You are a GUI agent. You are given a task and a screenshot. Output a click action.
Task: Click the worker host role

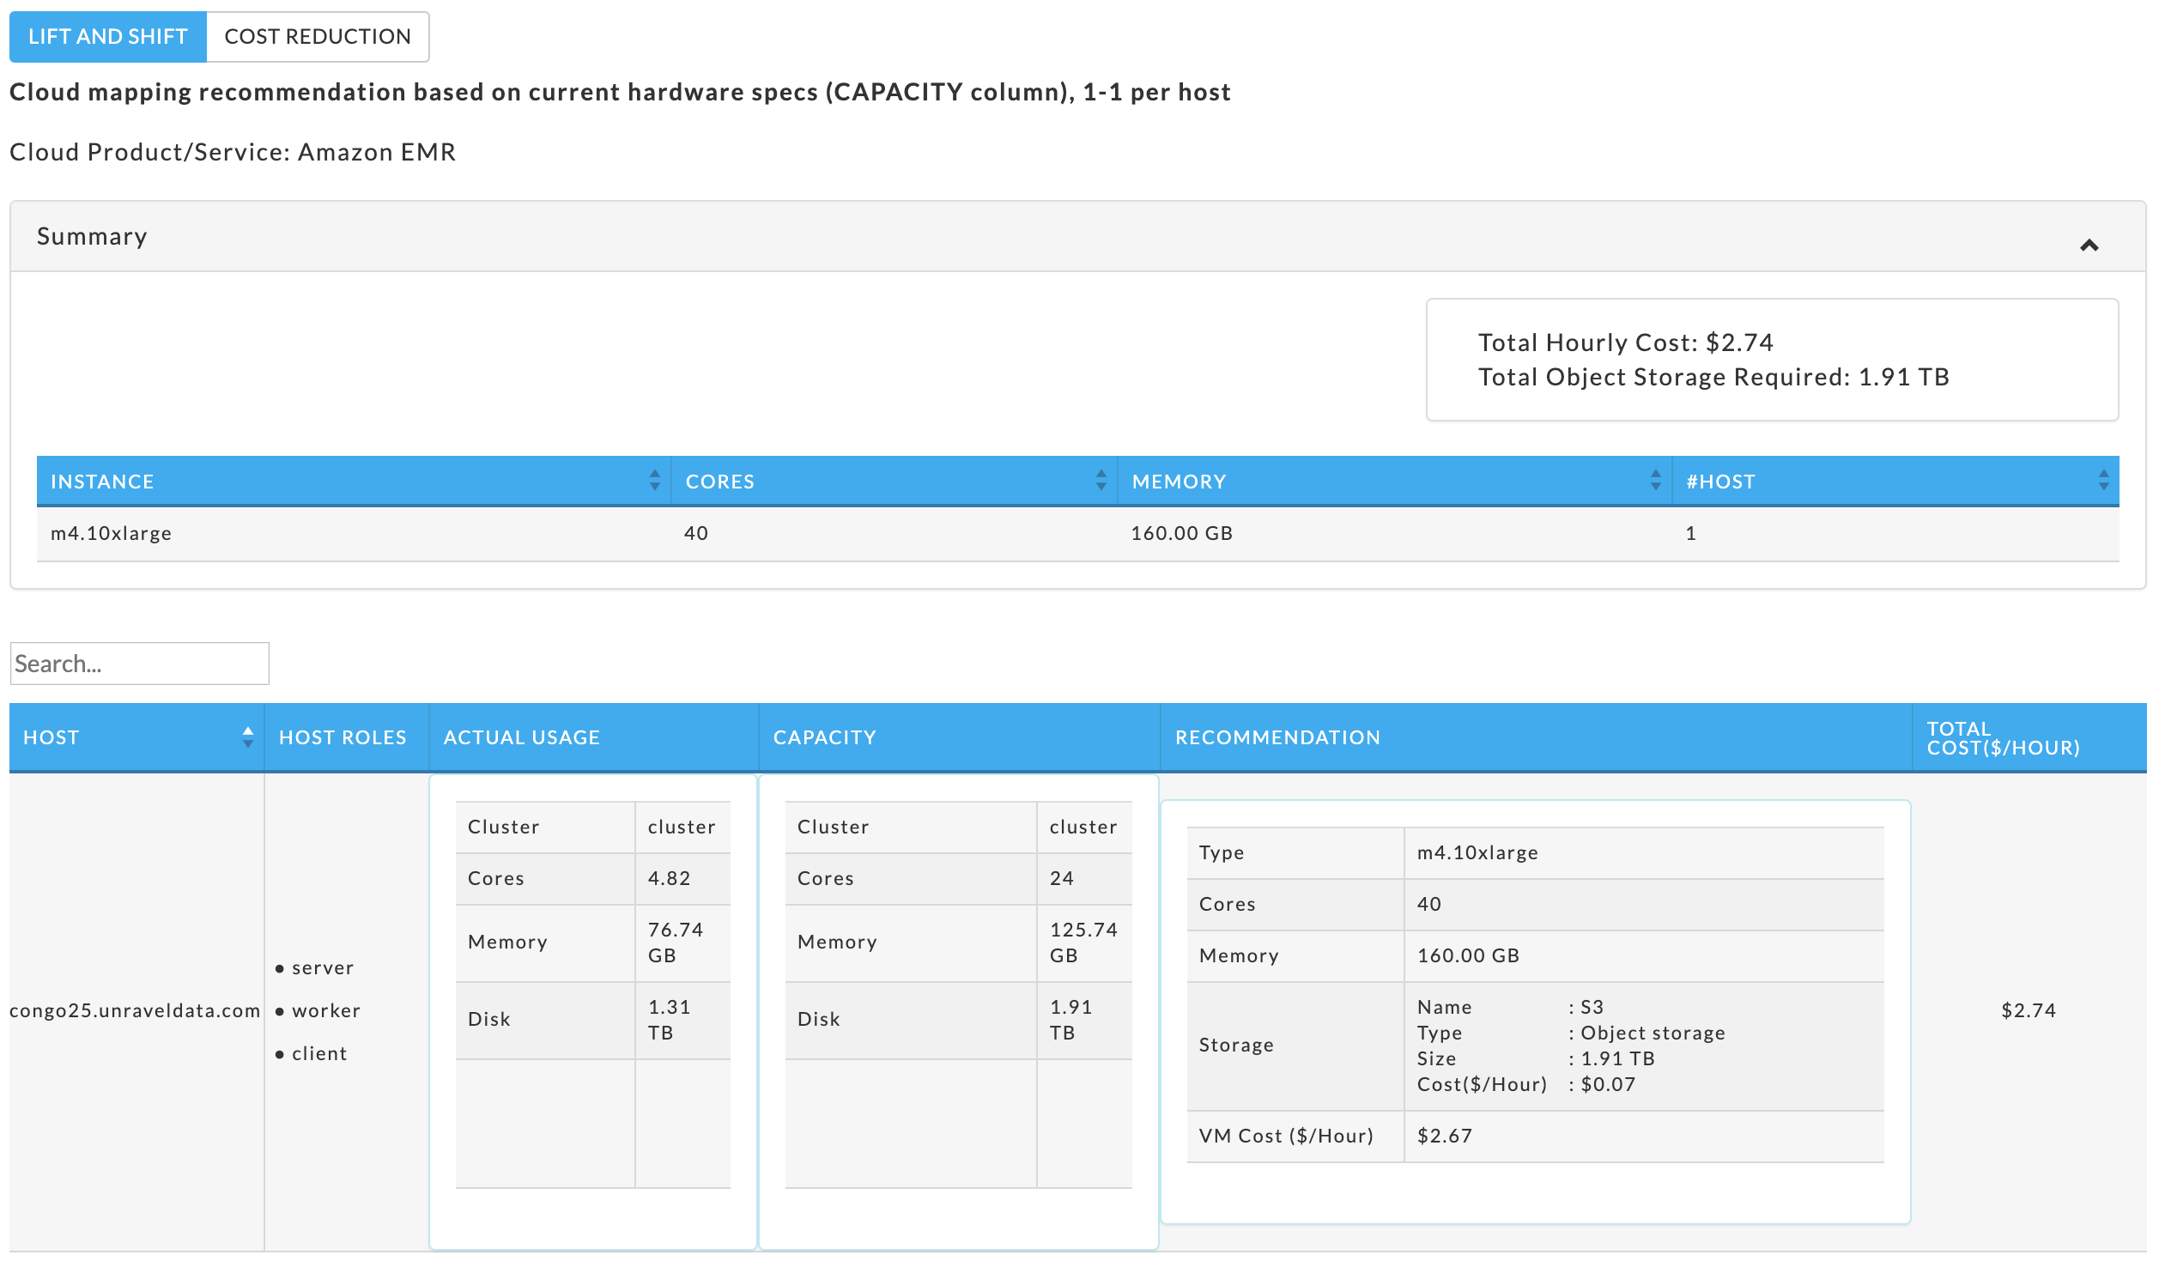pos(326,1010)
